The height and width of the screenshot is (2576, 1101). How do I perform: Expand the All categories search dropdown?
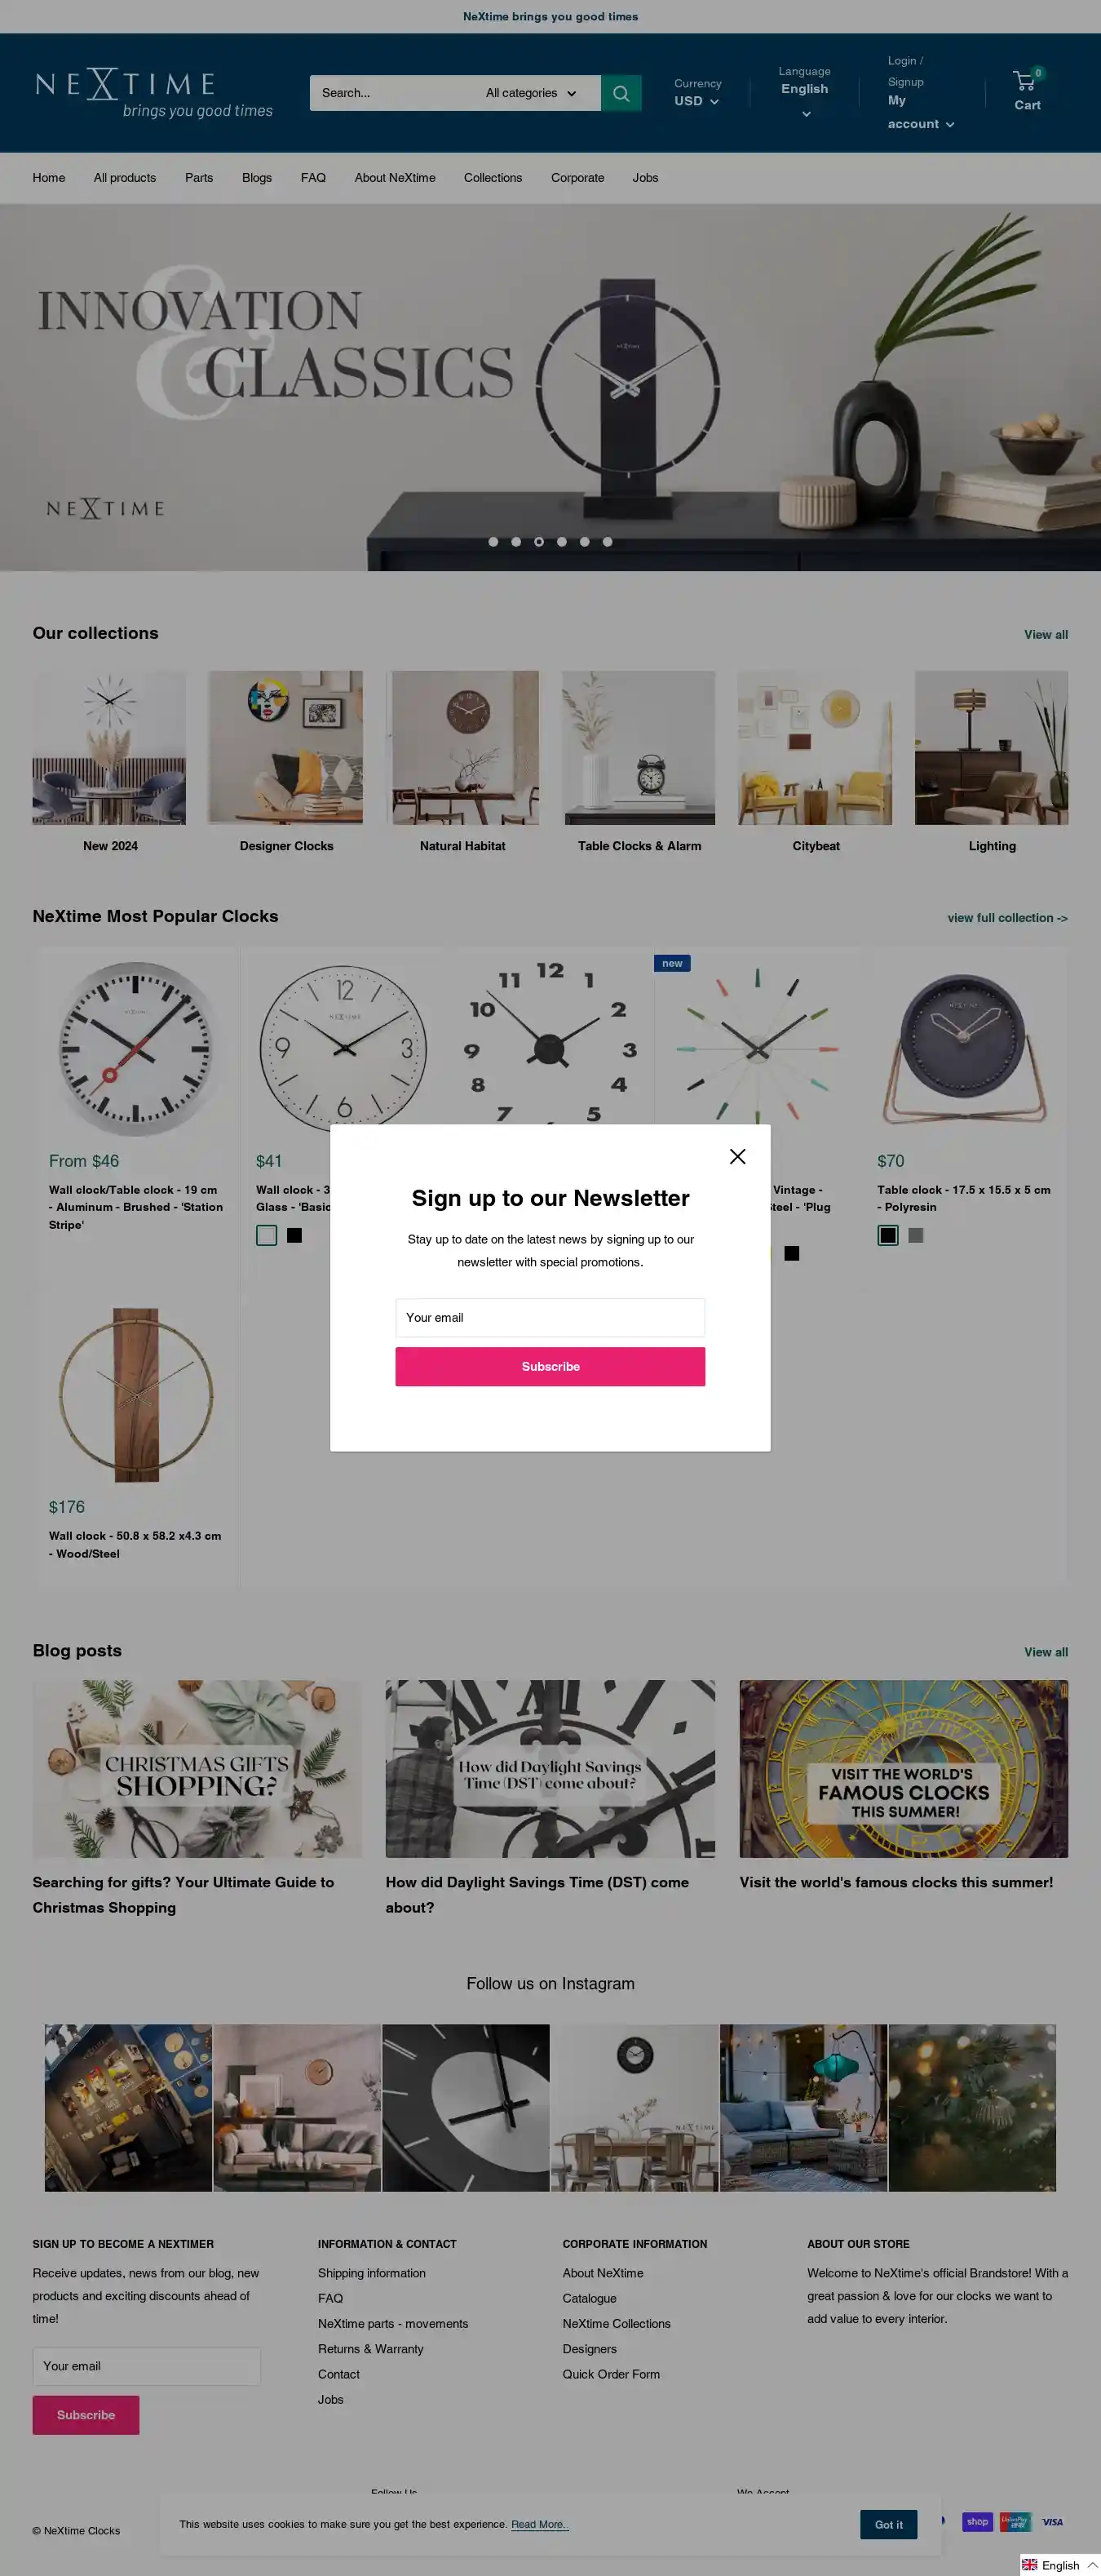click(x=530, y=93)
